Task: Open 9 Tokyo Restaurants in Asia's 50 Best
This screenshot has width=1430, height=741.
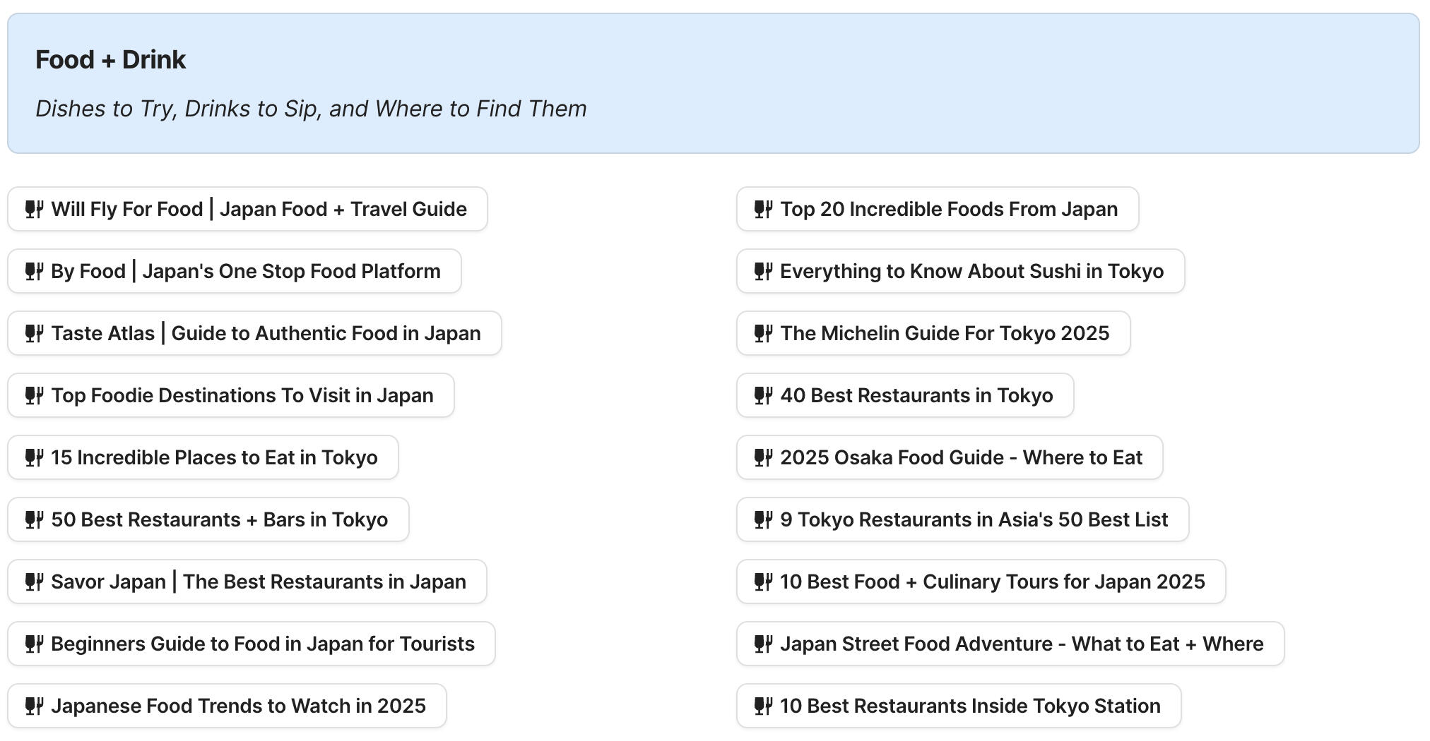Action: (x=963, y=519)
